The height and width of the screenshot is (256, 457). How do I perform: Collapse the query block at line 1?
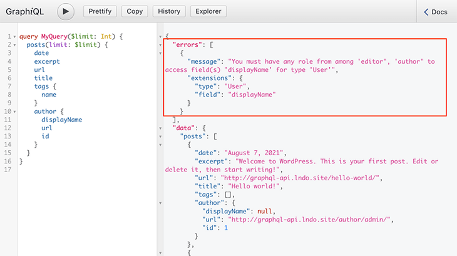tap(14, 37)
